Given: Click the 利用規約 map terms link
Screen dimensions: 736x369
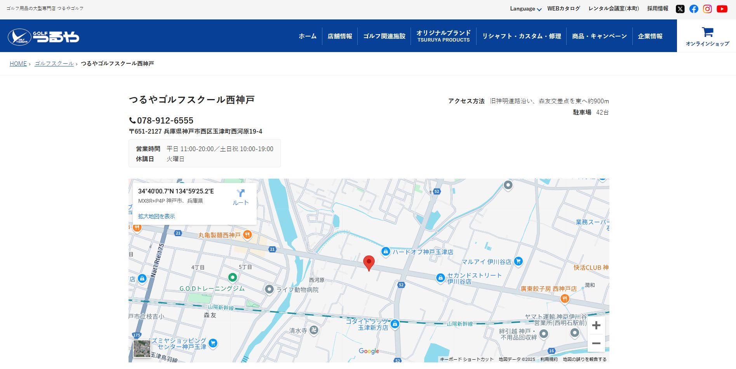Looking at the screenshot, I should pos(549,359).
